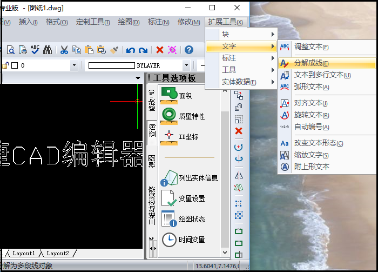Click the undo arrow icon

[131, 50]
